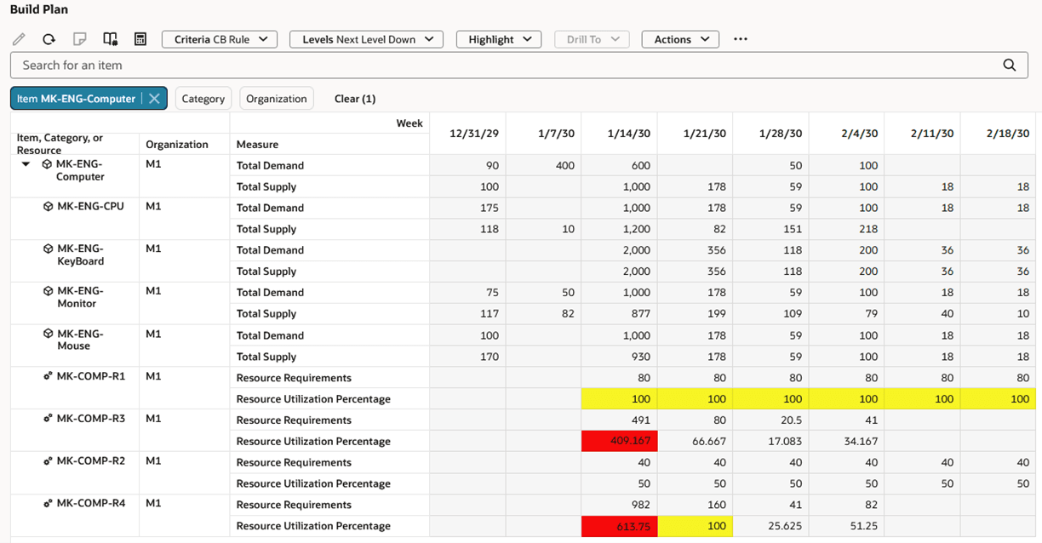The image size is (1042, 543).
Task: Click the Search for an item field
Action: pyautogui.click(x=502, y=66)
